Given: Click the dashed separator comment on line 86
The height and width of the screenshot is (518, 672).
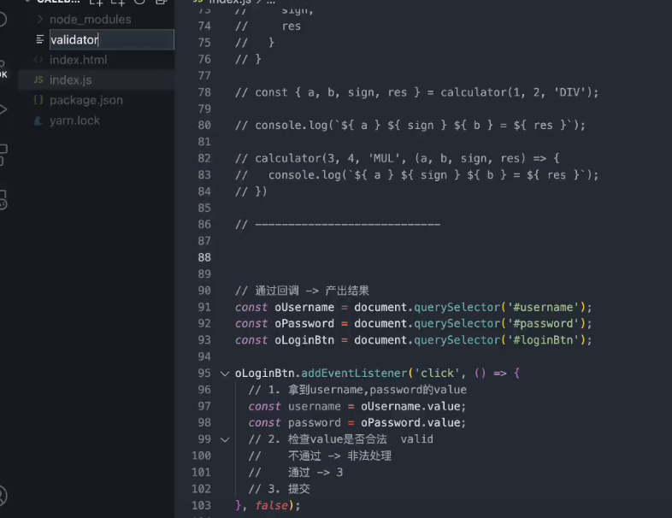Looking at the screenshot, I should click(x=338, y=225).
